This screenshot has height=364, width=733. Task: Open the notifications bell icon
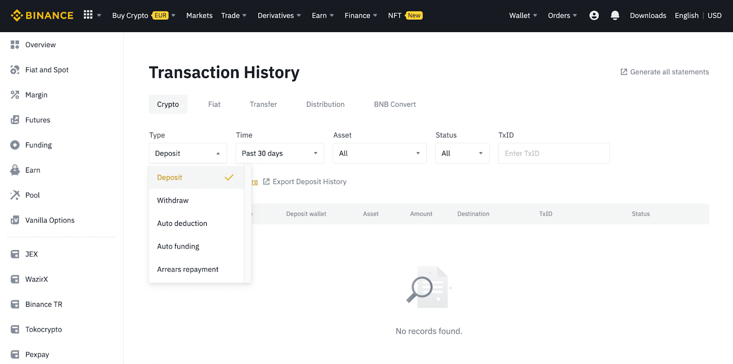tap(615, 16)
